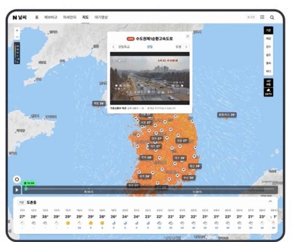Viewport: 292px width, 242px height.
Task: Click the 부산 30° map label
Action: pyautogui.click(x=188, y=178)
